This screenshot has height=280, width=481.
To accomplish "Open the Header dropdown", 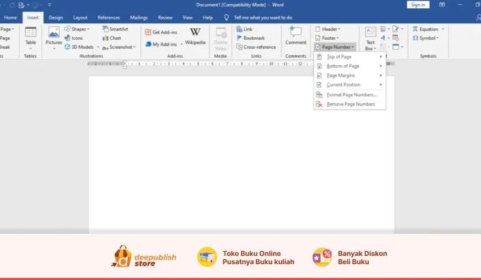I will click(x=328, y=29).
